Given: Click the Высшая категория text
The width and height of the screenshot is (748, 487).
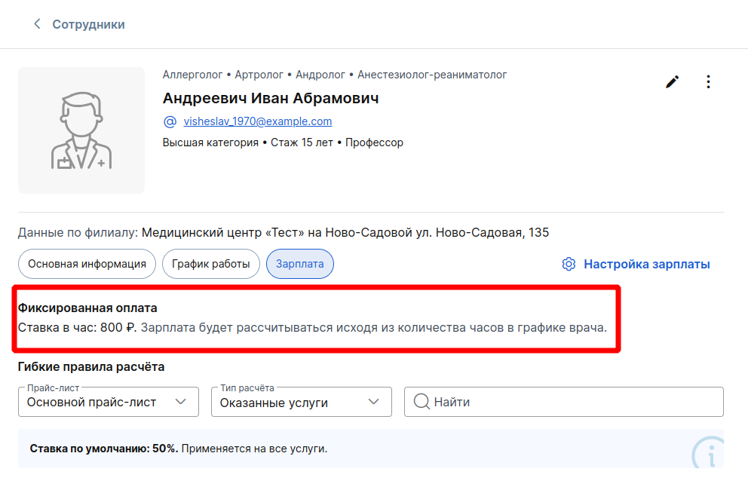Looking at the screenshot, I should tap(210, 142).
